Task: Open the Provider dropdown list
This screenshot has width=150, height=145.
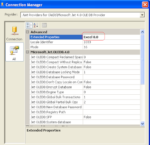Action: [142, 15]
